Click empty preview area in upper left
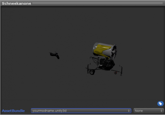The width and height of the screenshot is (165, 115). tap(22, 22)
